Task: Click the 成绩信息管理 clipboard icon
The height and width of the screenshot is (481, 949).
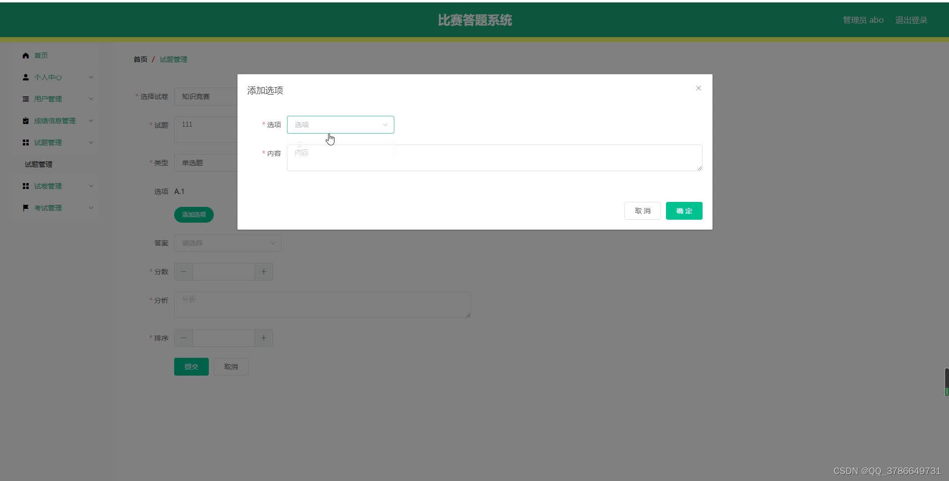Action: [x=26, y=121]
